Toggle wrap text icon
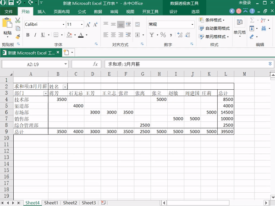 coord(137,24)
